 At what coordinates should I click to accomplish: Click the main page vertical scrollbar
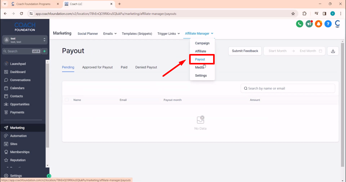tap(343, 105)
